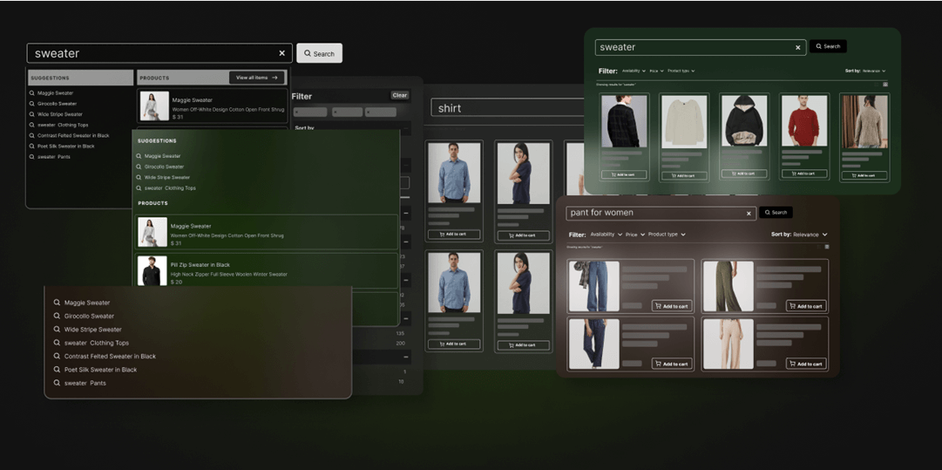Choose 'Contrast Felted Sweater in Black' in bottom list
This screenshot has width=942, height=470.
tap(110, 357)
